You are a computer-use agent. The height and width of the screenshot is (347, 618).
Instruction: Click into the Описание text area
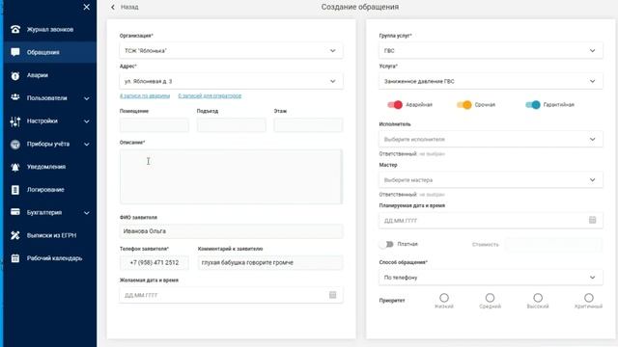click(231, 176)
